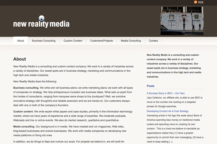
Task: Click the '[...]' excerpt ellipsis in sidebar
Action: [171, 142]
